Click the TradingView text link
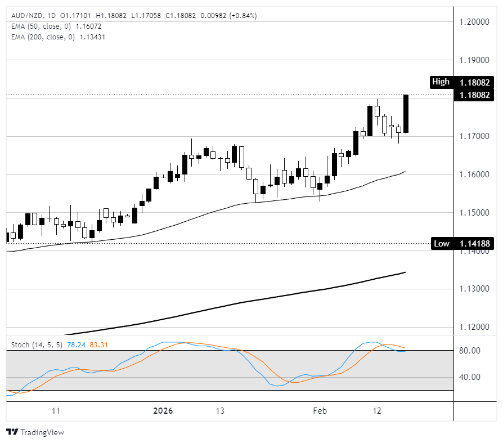This screenshot has width=503, height=443. [42, 432]
